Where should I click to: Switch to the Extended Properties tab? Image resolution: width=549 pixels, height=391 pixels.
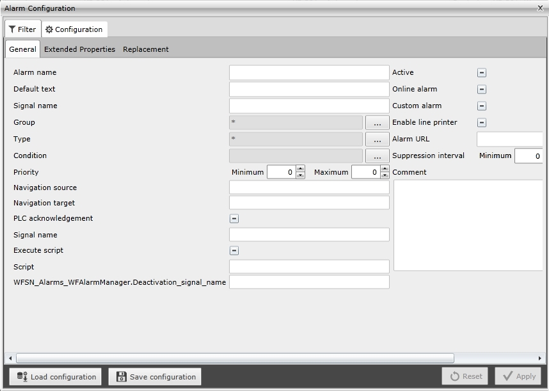pos(79,49)
